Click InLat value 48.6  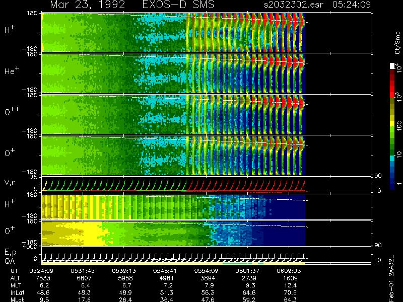click(x=43, y=292)
